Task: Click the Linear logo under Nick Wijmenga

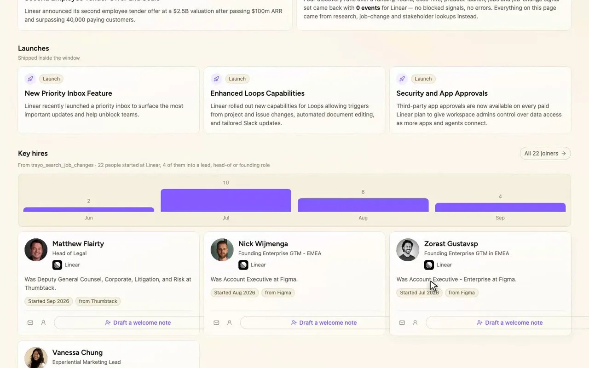Action: point(243,265)
